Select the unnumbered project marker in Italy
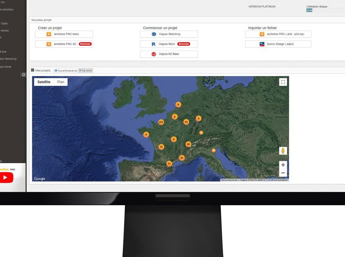 point(214,151)
